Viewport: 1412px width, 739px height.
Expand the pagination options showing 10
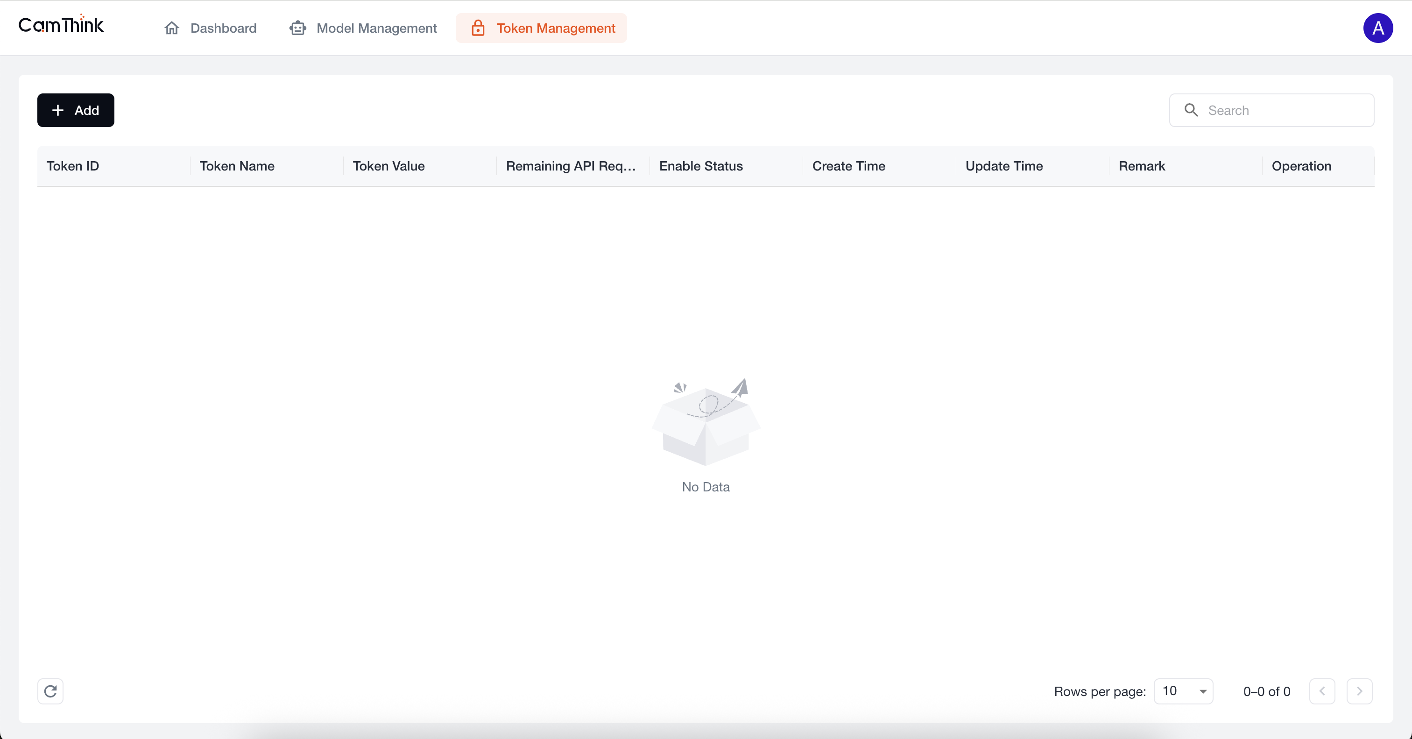click(x=1183, y=691)
